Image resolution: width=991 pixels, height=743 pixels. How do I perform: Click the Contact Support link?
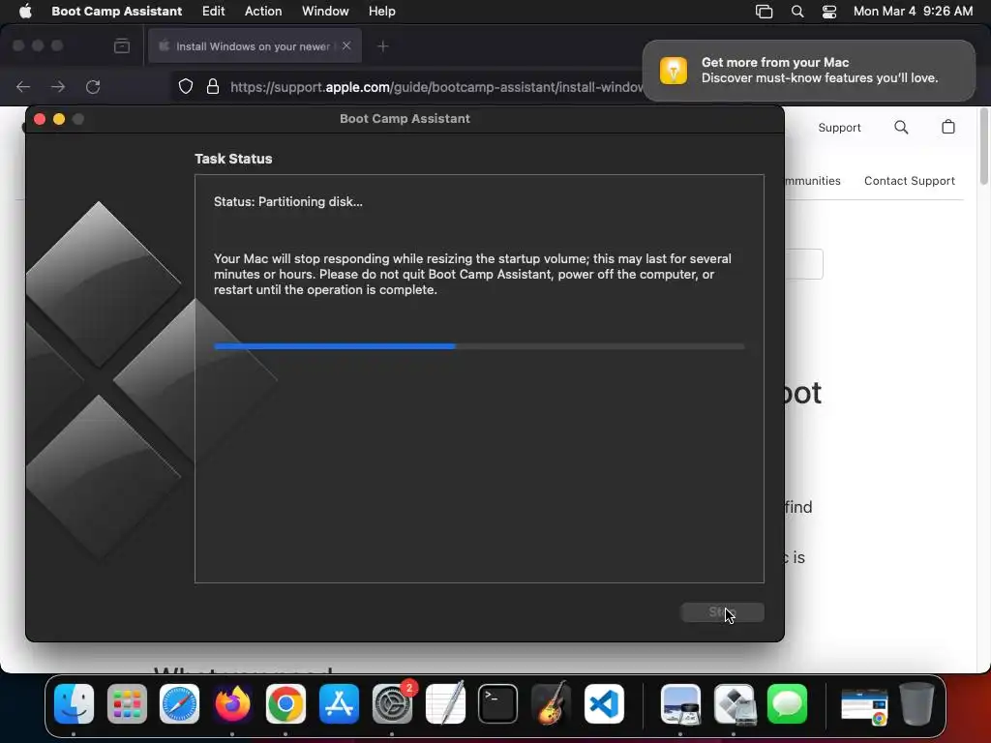910,181
